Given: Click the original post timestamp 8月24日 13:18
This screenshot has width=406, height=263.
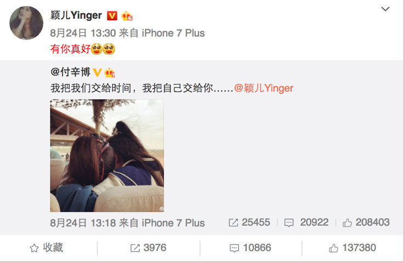Looking at the screenshot, I should pos(83,222).
